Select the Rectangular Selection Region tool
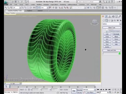 coord(28,8)
